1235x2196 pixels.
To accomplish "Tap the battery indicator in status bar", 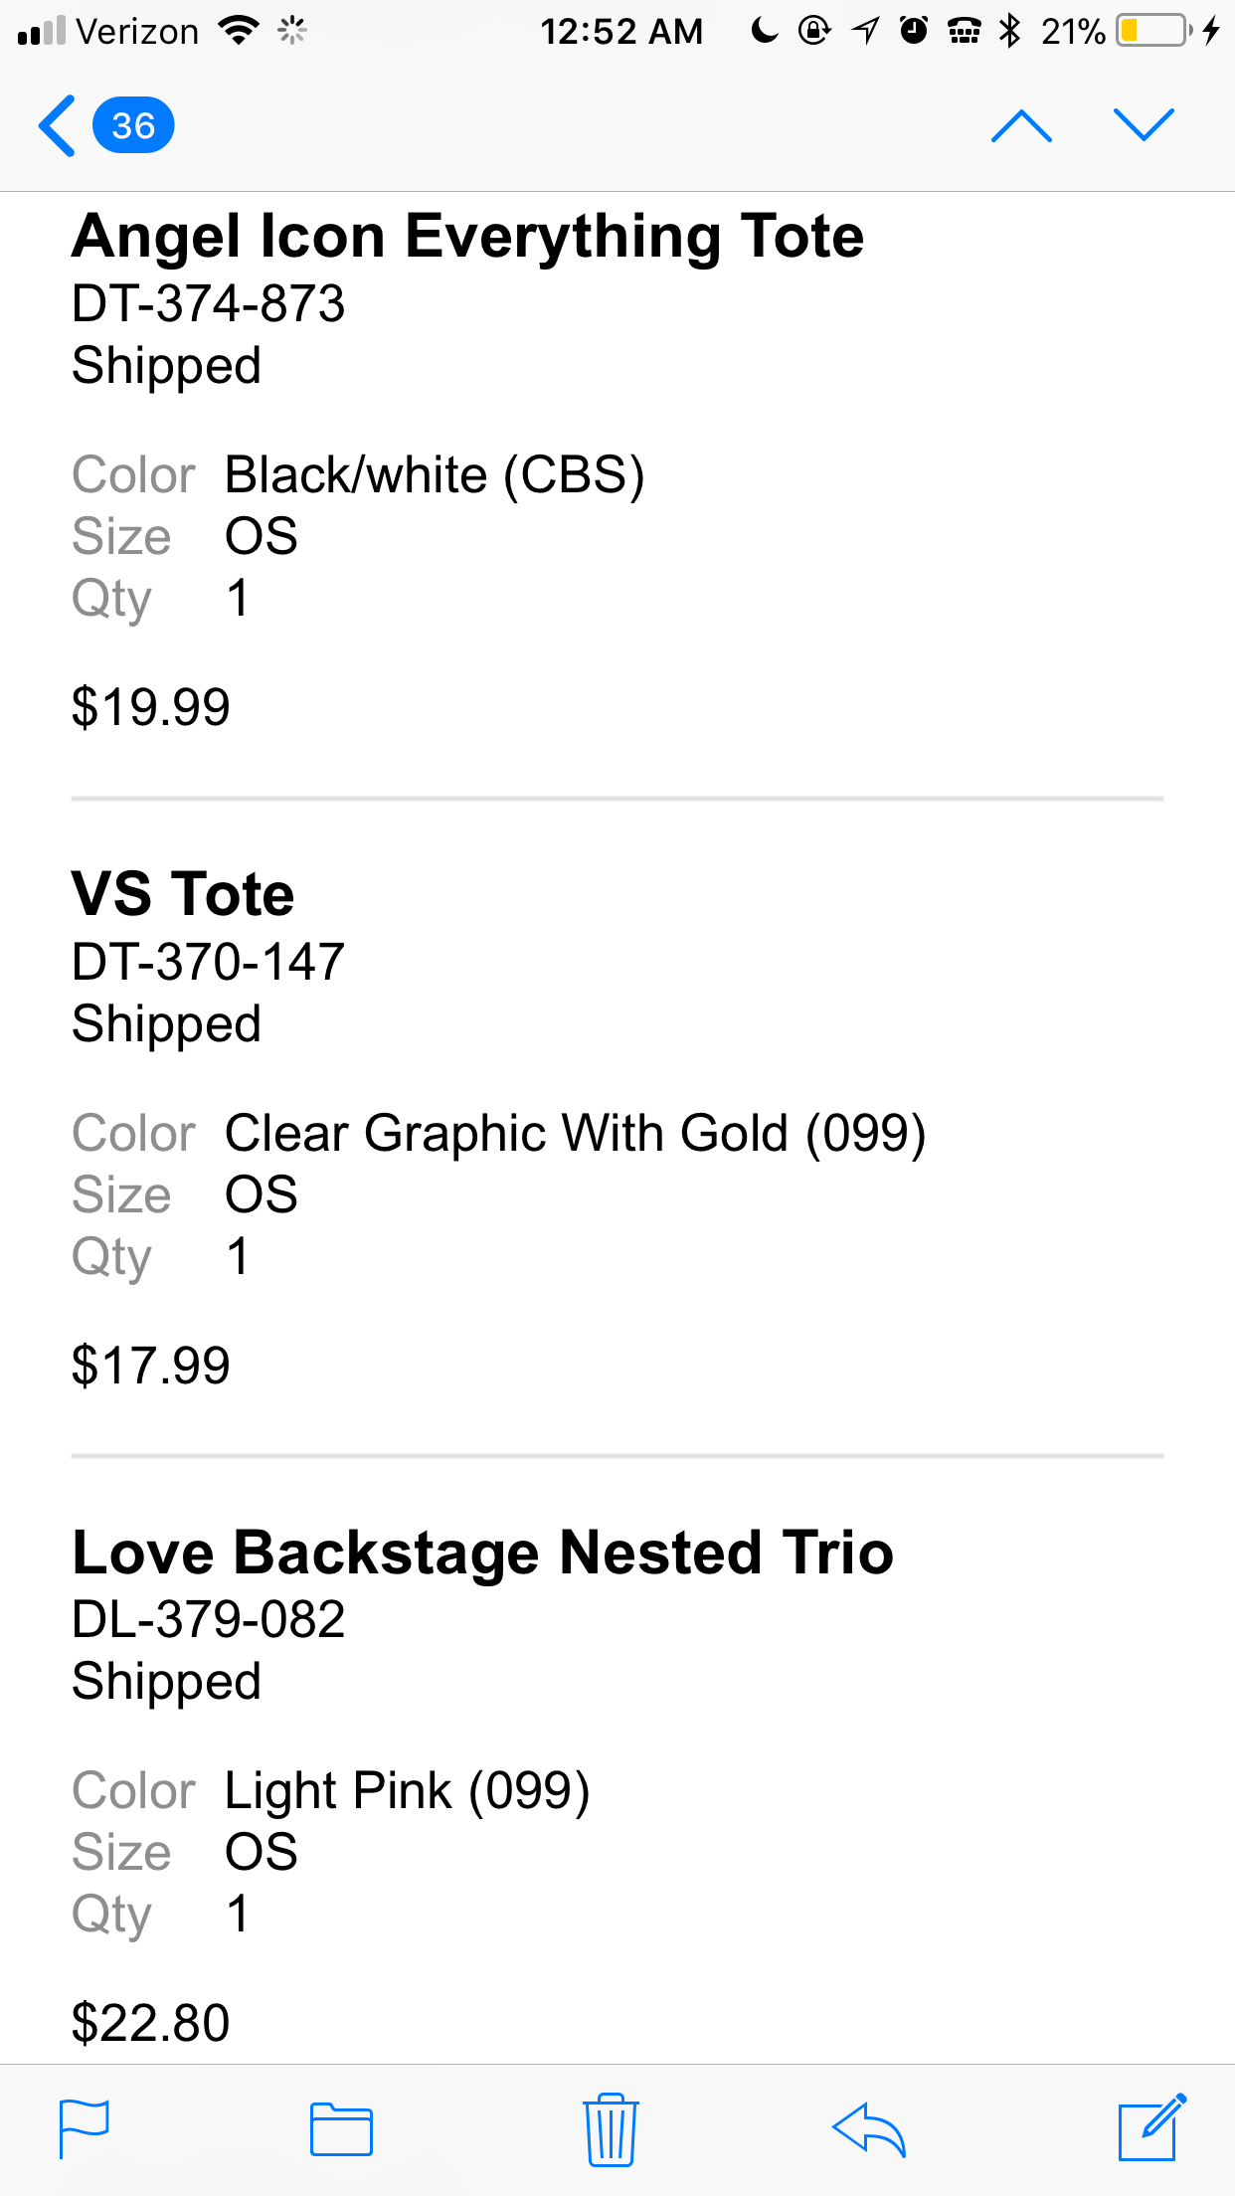I will coord(1153,31).
